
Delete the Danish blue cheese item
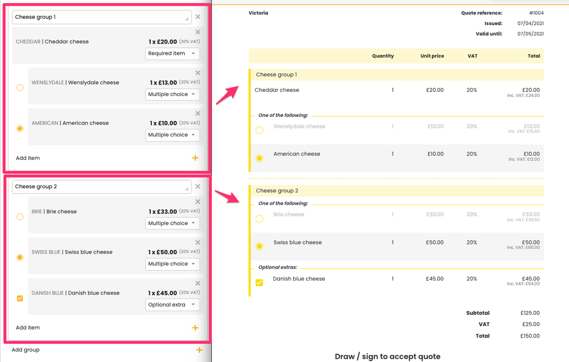click(198, 283)
